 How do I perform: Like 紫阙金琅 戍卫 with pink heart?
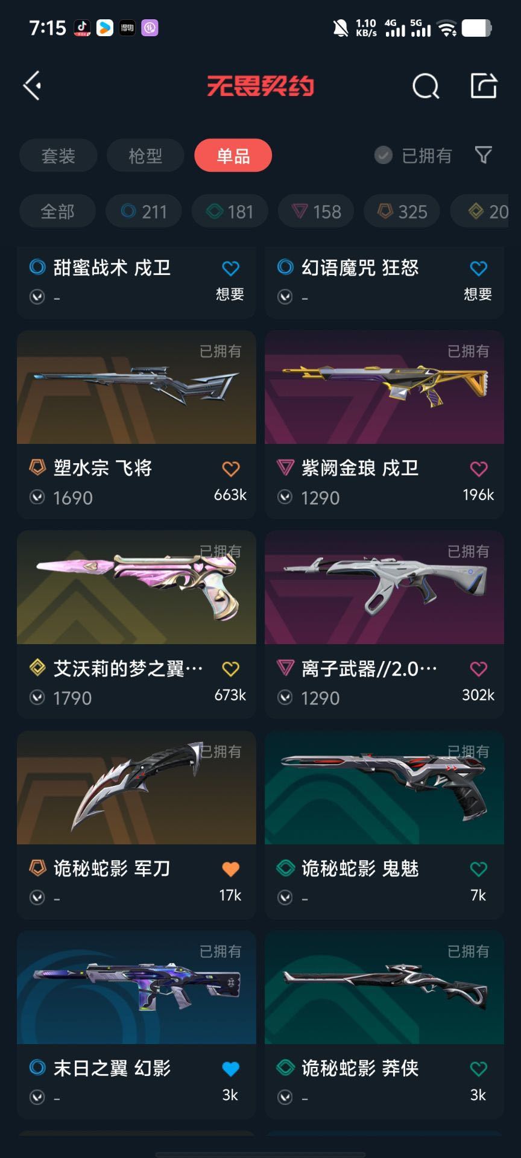click(479, 469)
